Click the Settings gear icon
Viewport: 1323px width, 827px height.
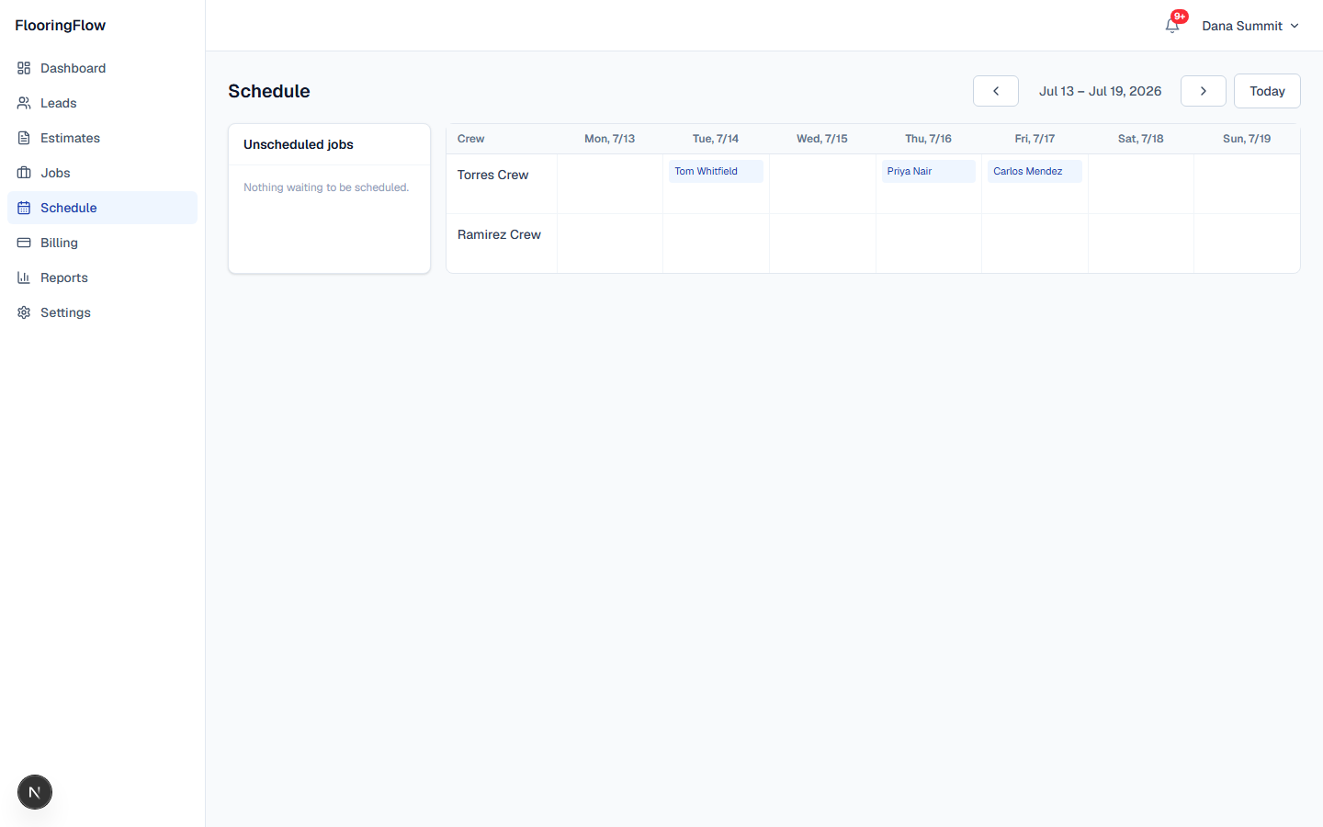24,312
